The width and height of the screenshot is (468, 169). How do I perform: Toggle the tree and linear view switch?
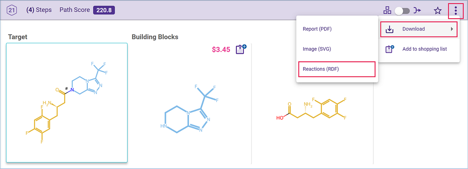pyautogui.click(x=402, y=11)
